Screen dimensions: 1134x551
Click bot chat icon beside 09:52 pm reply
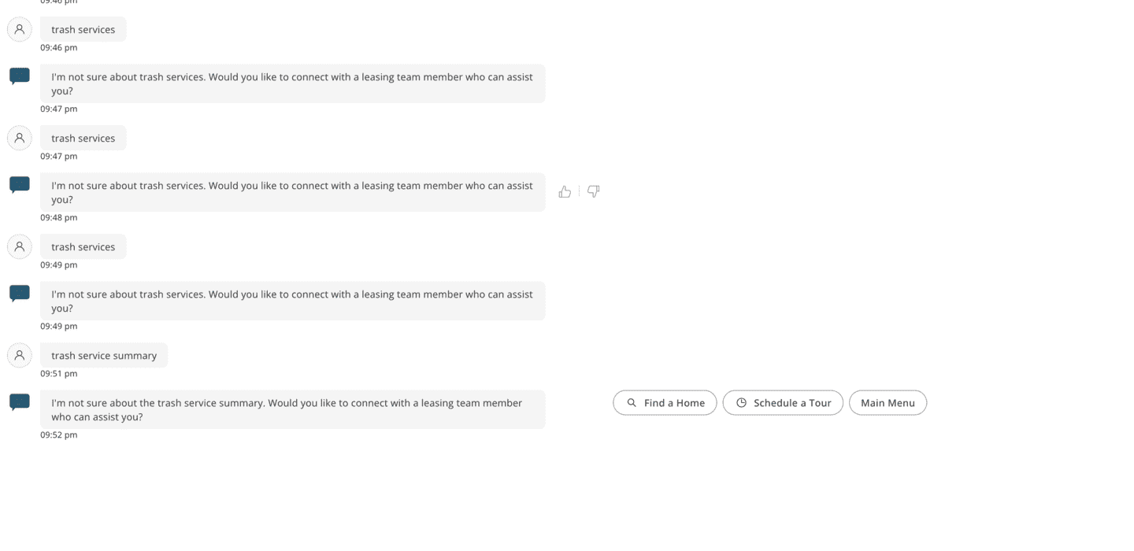(x=20, y=402)
